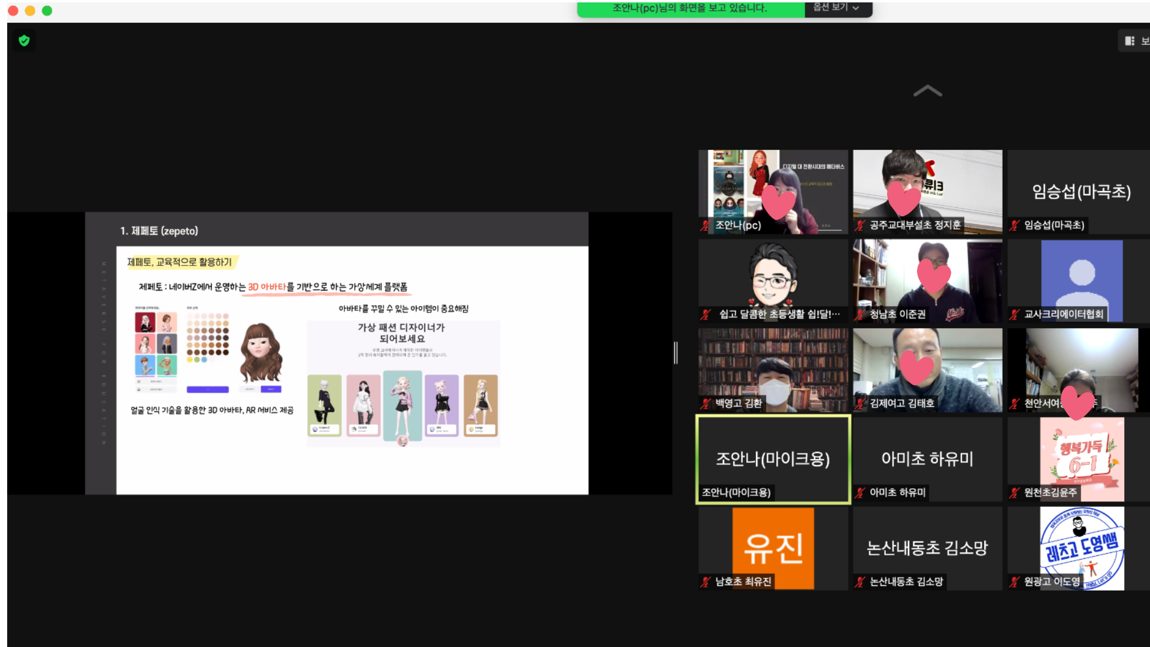
Task: Click the divider handle between share and gallery
Action: [676, 353]
